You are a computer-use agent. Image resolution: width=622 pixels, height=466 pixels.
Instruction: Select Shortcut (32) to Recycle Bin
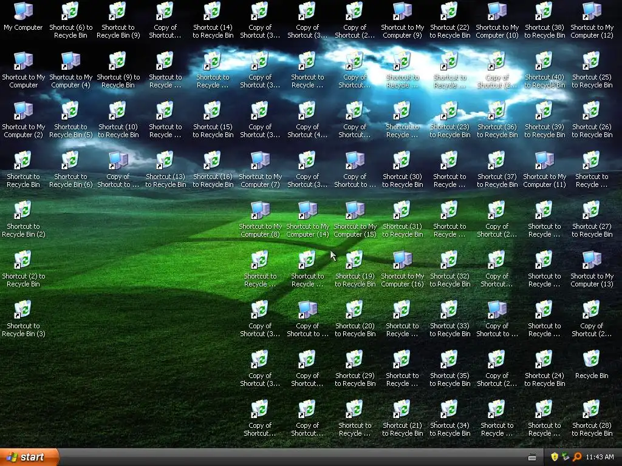tap(450, 269)
